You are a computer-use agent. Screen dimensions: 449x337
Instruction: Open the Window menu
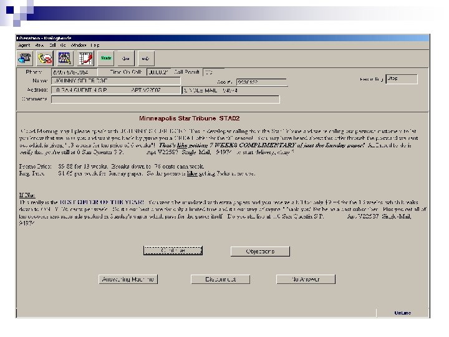[x=79, y=46]
